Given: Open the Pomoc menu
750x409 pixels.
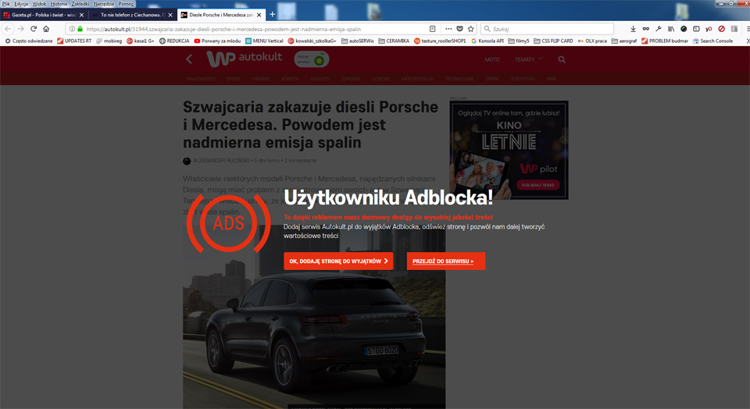Looking at the screenshot, I should tap(127, 4).
